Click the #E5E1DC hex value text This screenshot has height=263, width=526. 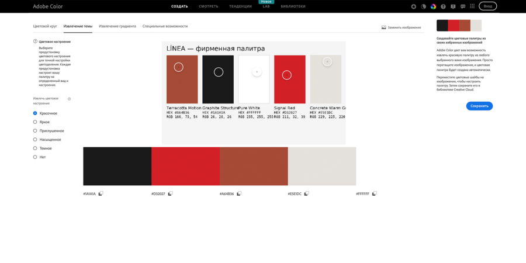tap(295, 194)
